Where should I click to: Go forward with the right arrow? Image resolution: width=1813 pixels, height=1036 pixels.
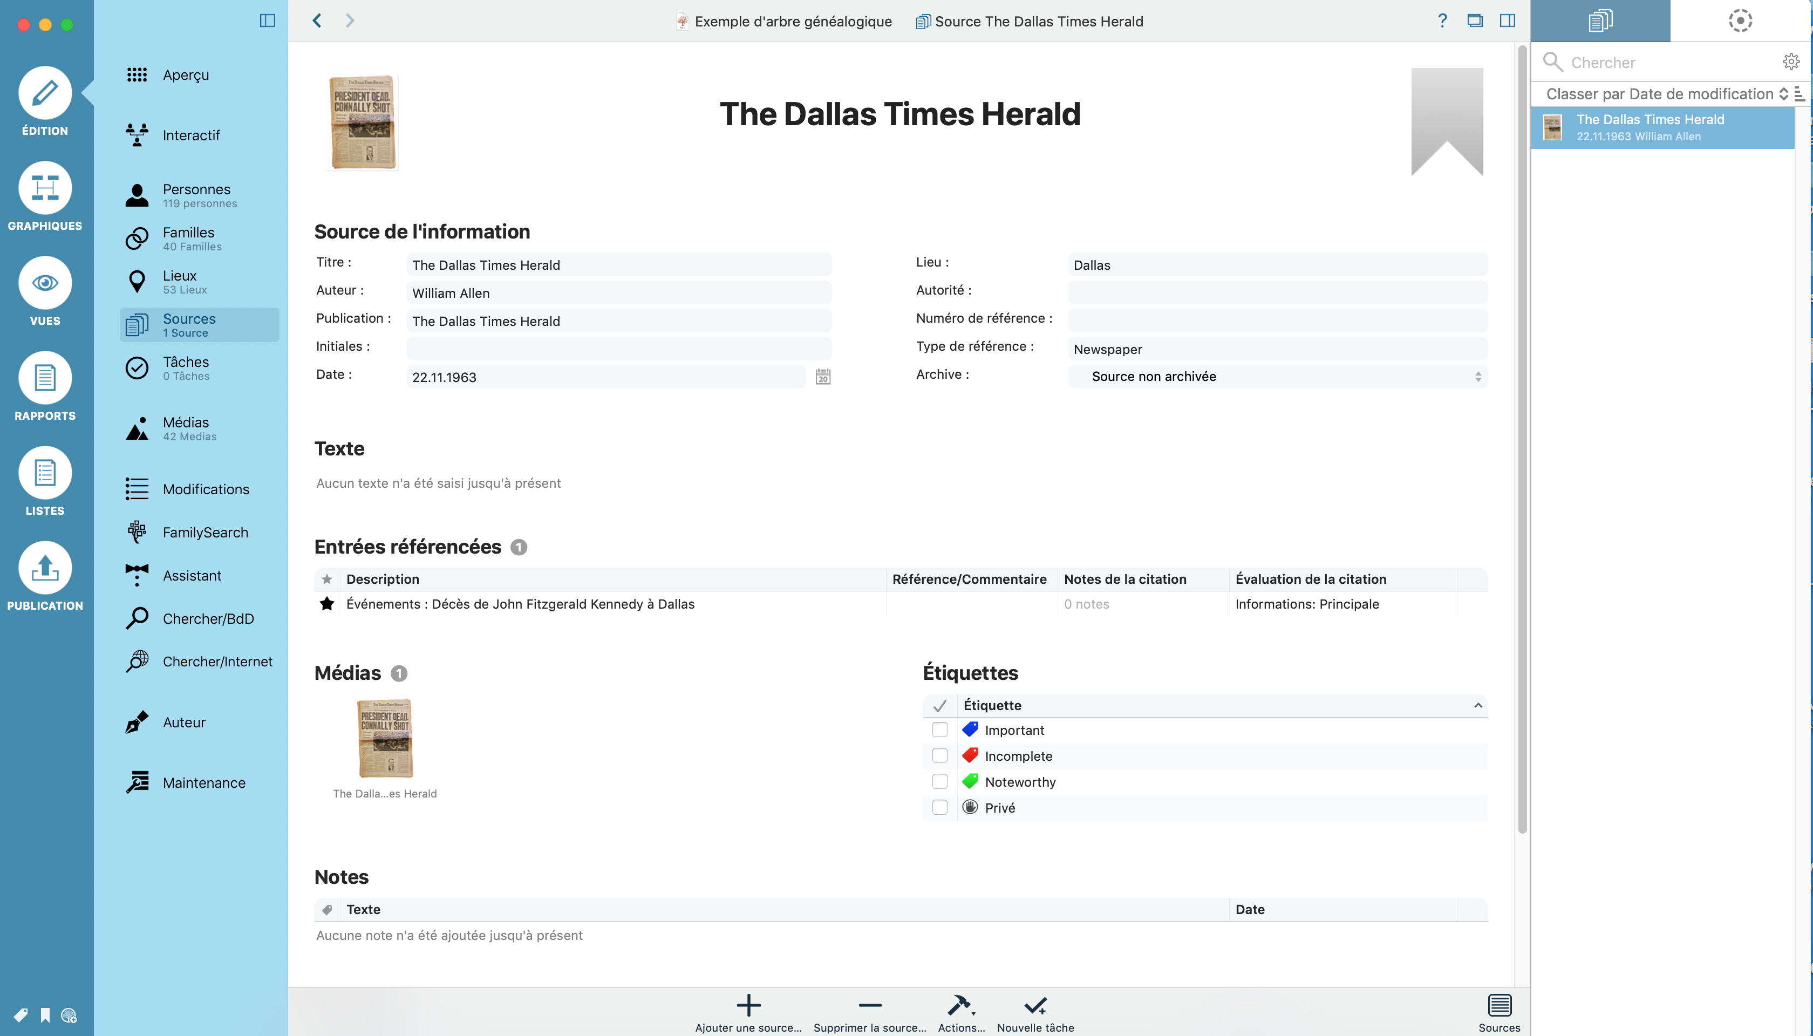(349, 21)
